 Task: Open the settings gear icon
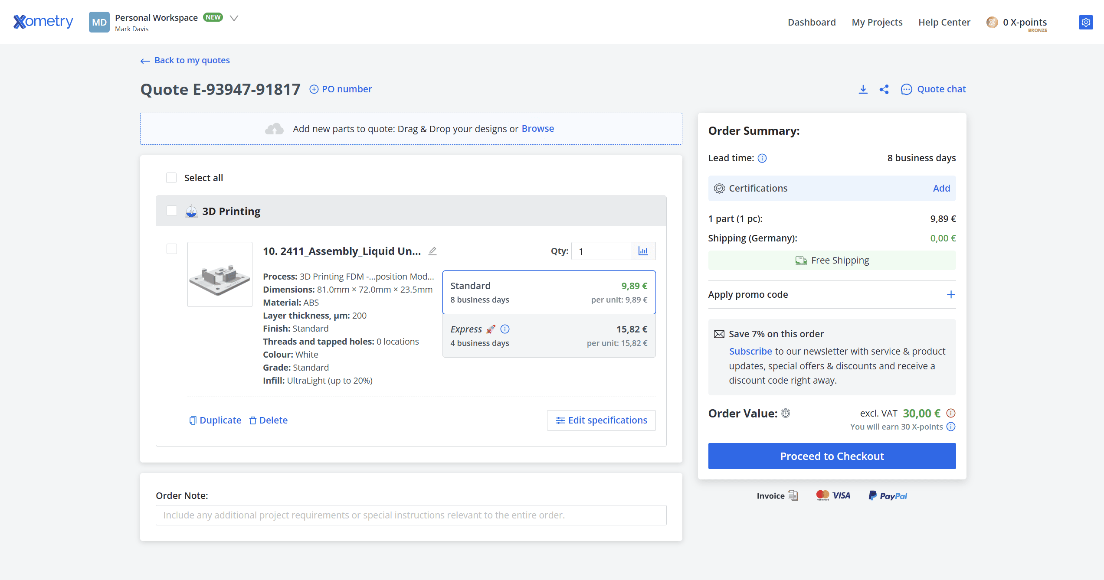(x=1085, y=22)
